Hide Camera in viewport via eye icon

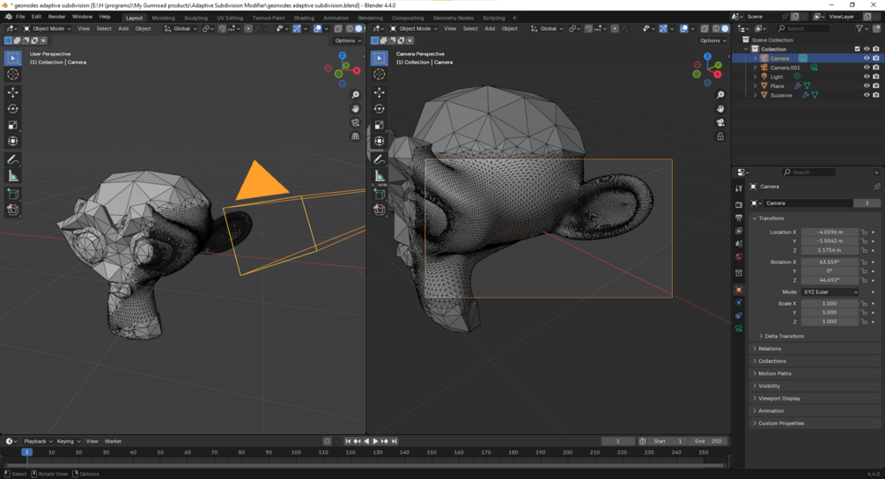point(867,58)
